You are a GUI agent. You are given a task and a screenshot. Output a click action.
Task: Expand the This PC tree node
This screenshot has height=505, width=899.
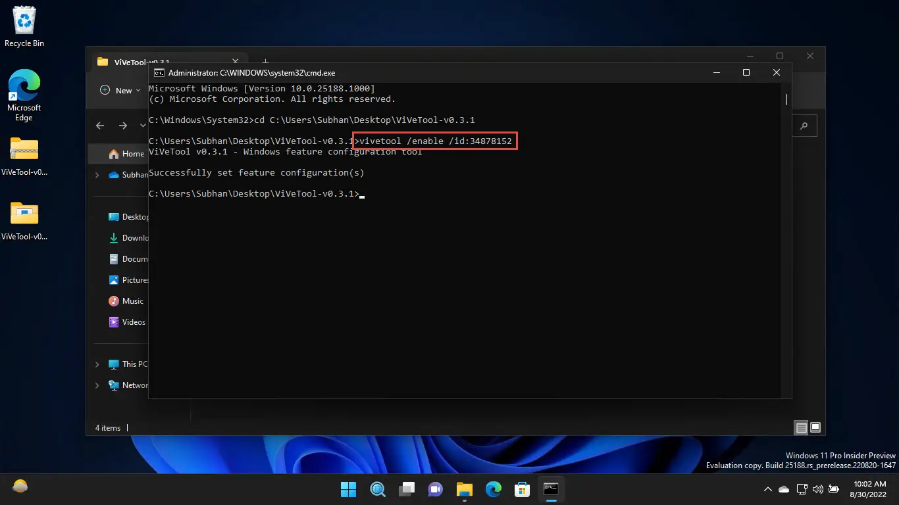[97, 364]
